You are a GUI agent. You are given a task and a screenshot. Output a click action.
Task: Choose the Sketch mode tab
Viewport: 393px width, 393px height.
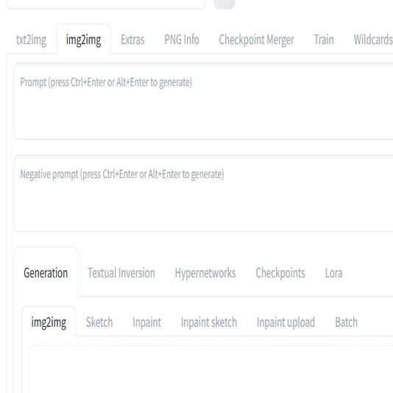tap(99, 322)
